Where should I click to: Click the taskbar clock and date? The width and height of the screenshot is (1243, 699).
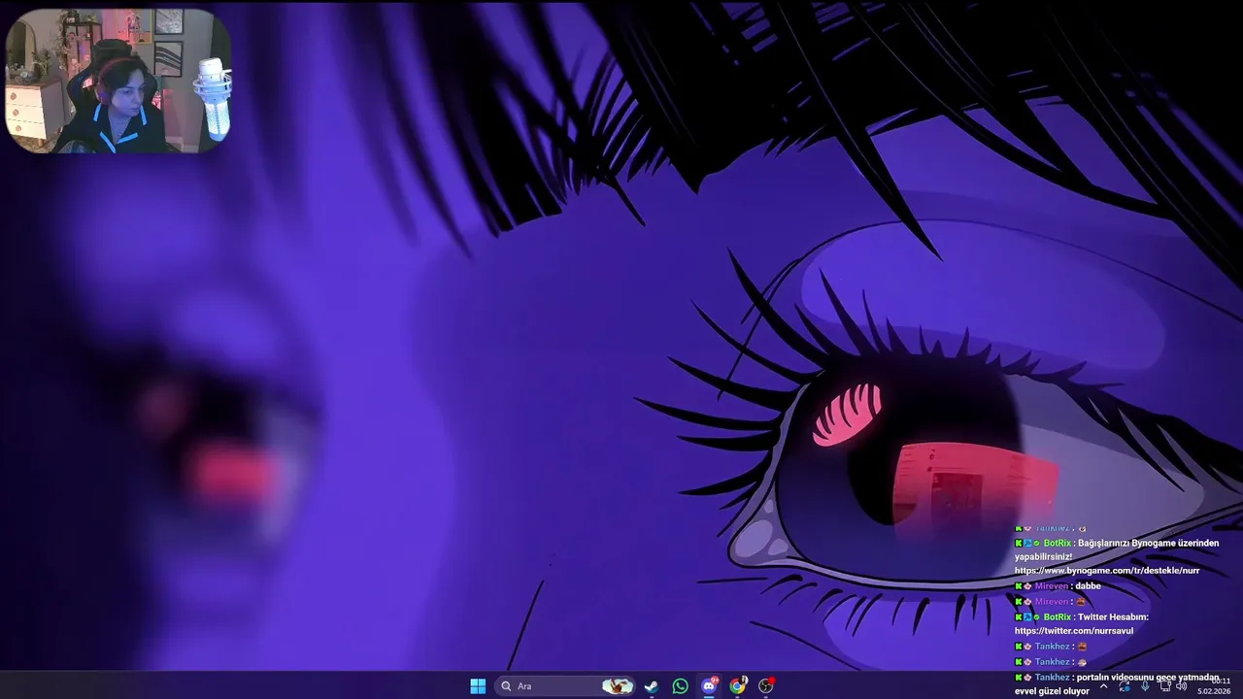coord(1215,686)
